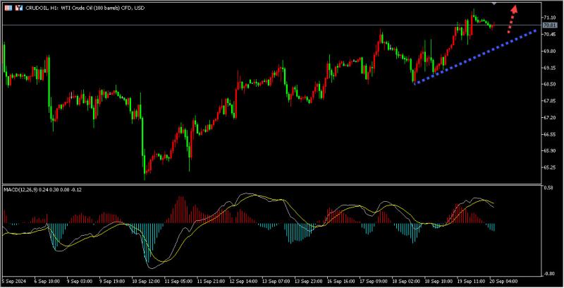Viewport: 564px width, 288px height.
Task: Click the MACD(12,26,9) indicator label
Action: coord(24,190)
